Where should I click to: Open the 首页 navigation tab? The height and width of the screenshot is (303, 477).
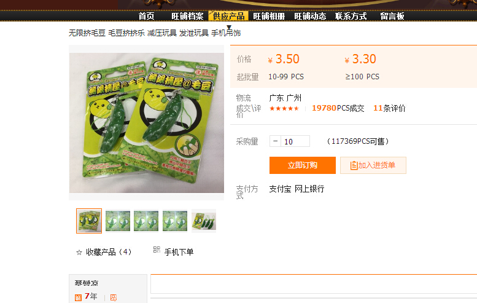coord(146,16)
